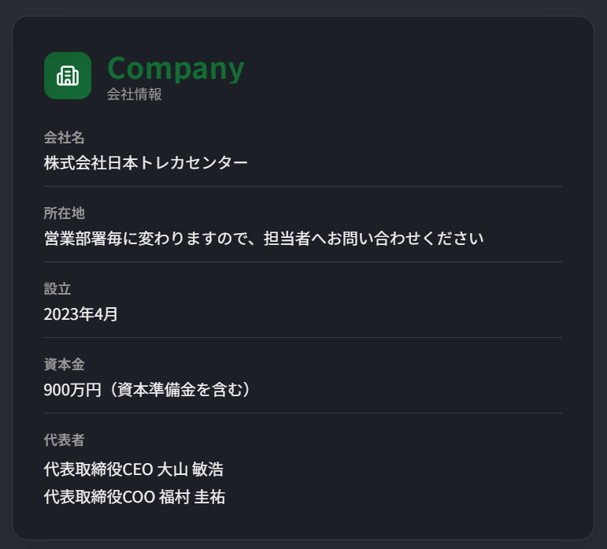Click the divider line below 所在地 row

pyautogui.click(x=303, y=262)
